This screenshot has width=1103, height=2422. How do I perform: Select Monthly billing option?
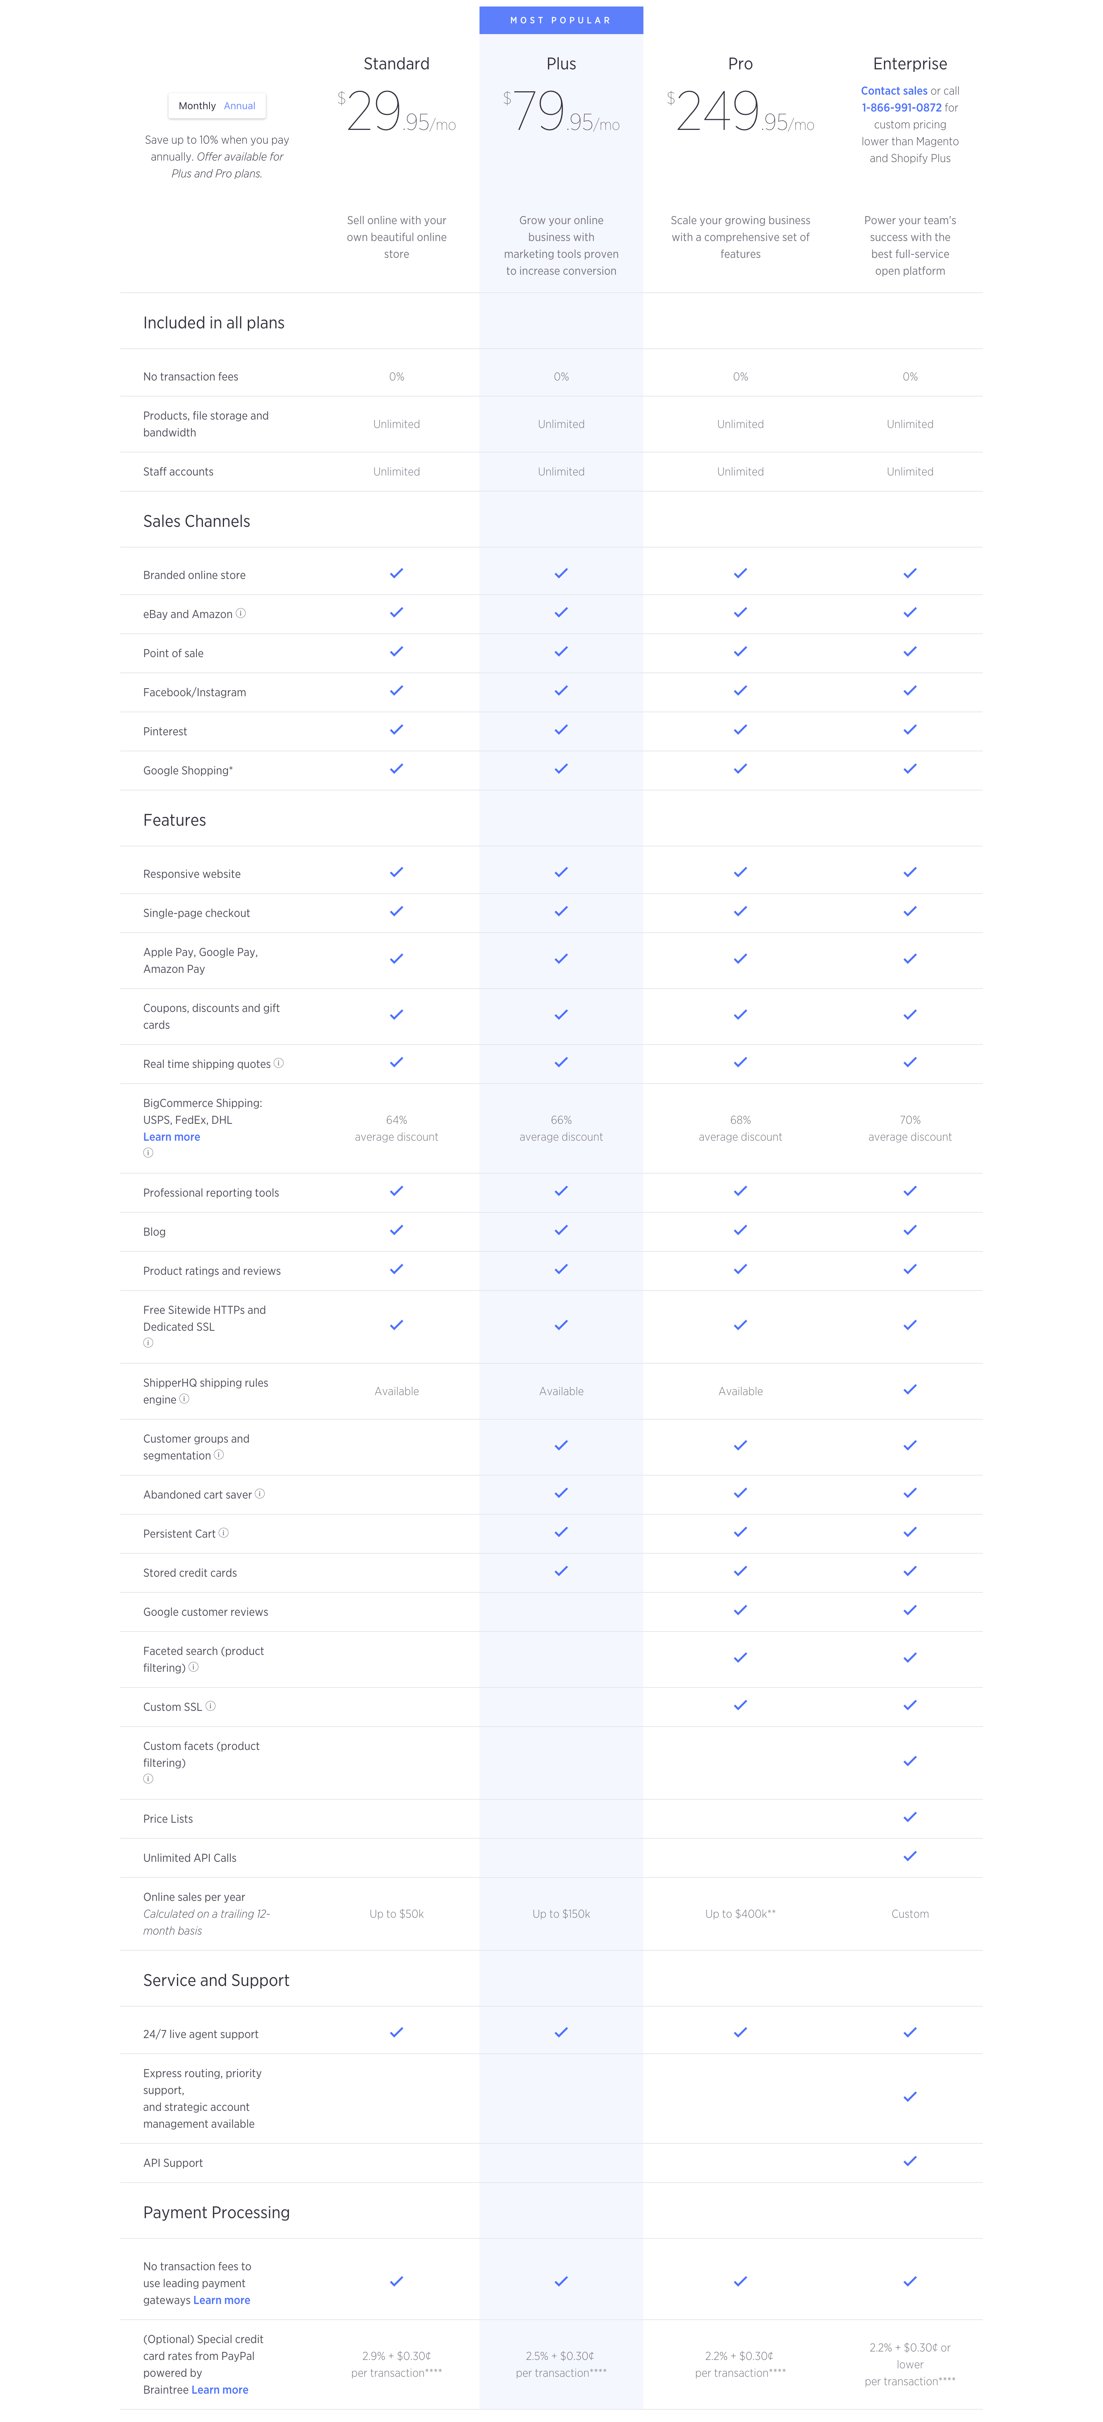pos(196,106)
